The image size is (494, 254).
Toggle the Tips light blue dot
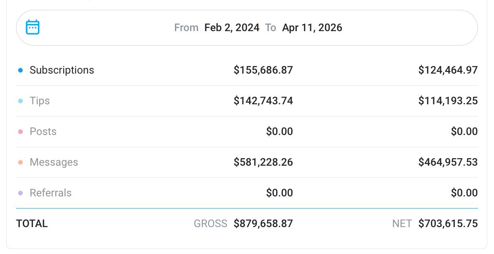(20, 101)
